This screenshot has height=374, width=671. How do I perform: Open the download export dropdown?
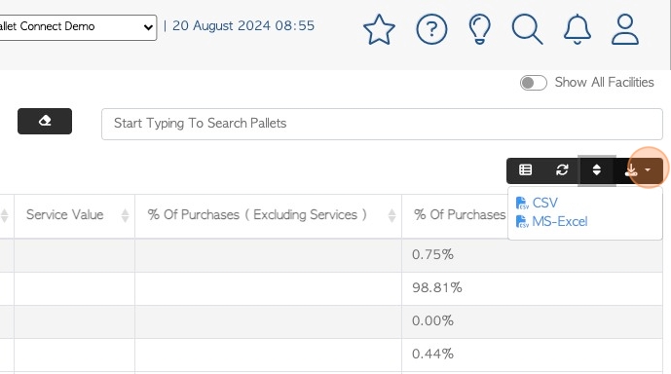tap(638, 170)
